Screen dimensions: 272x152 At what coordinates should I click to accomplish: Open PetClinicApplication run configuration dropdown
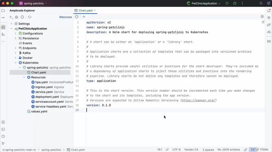(x=204, y=3)
